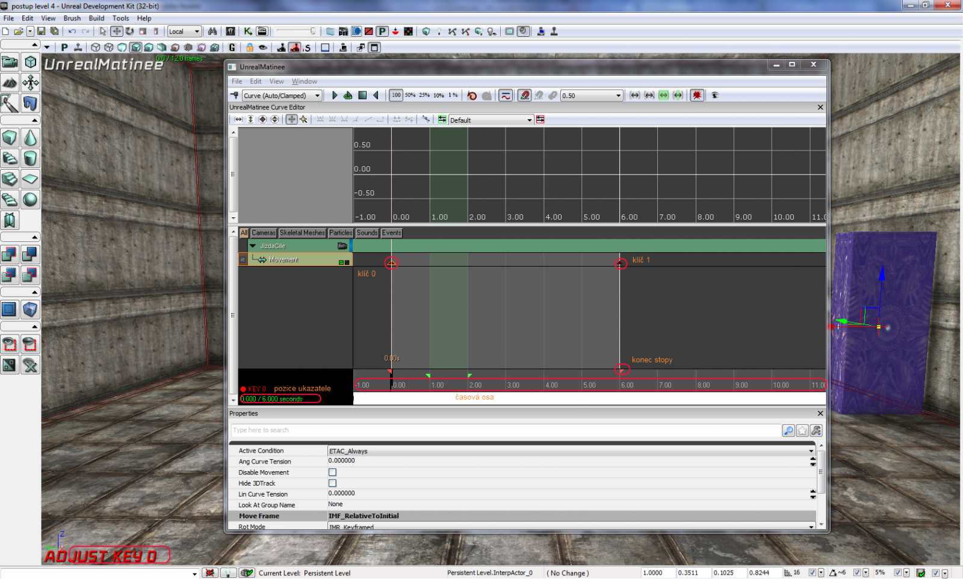
Task: Select the Skeletal Meshes filter tab
Action: pyautogui.click(x=302, y=233)
